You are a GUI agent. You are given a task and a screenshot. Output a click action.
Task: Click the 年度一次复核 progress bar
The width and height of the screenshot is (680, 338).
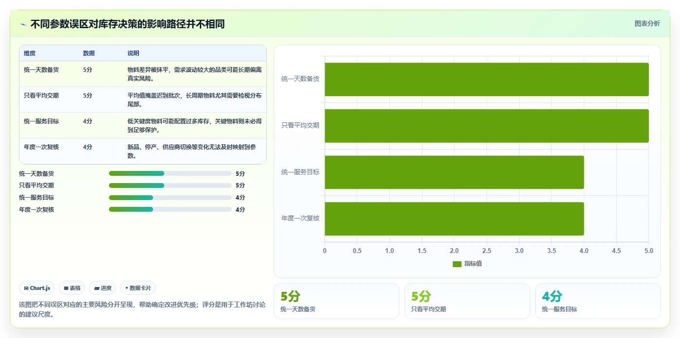(170, 209)
